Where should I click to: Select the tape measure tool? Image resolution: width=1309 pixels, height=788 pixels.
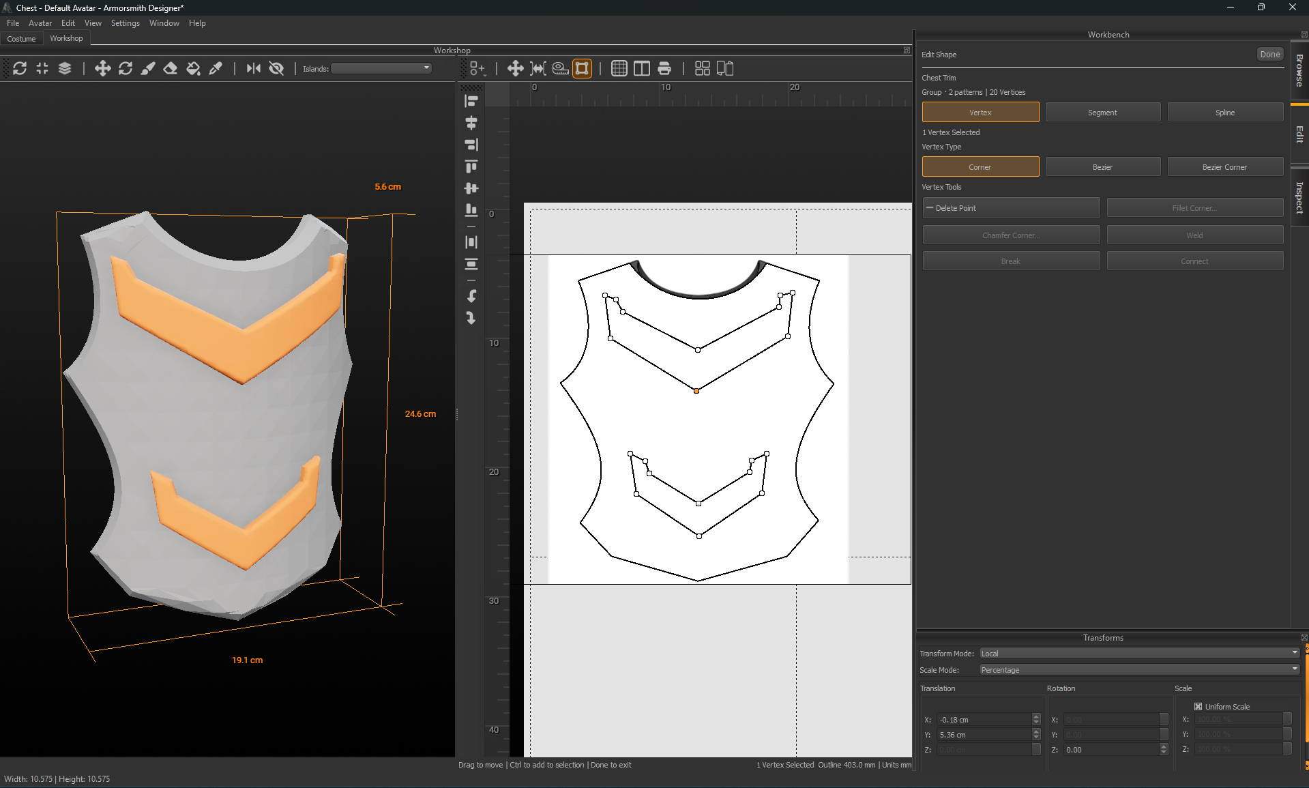561,68
